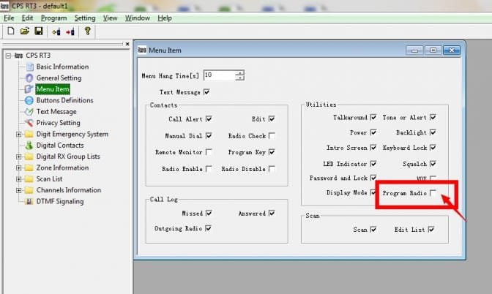This screenshot has width=492, height=294.
Task: Enable the Radio Disable checkbox
Action: [x=272, y=169]
